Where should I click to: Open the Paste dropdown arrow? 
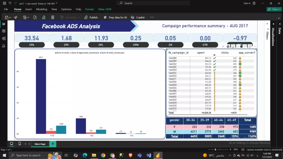point(10,18)
